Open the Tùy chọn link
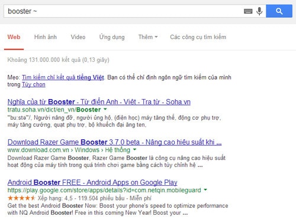 (34, 84)
